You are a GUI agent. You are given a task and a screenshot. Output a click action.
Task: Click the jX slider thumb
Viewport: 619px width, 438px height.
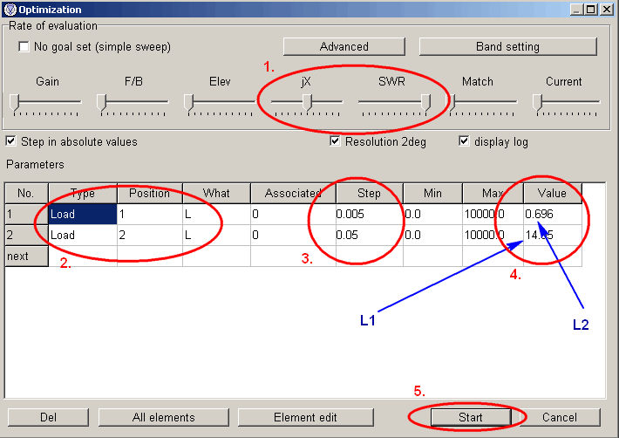click(307, 102)
